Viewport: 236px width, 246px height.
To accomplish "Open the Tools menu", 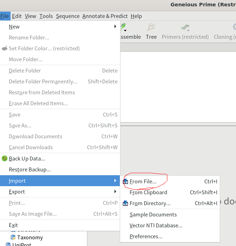I will point(46,16).
